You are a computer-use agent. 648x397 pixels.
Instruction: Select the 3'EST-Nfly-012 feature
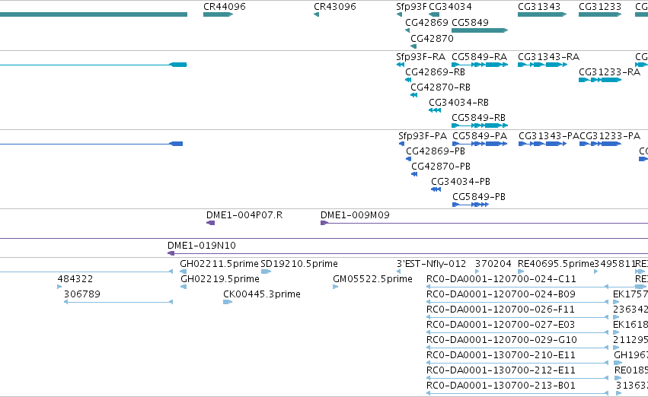pyautogui.click(x=399, y=272)
